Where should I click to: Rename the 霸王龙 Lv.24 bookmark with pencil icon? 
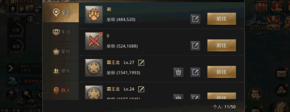click(141, 90)
